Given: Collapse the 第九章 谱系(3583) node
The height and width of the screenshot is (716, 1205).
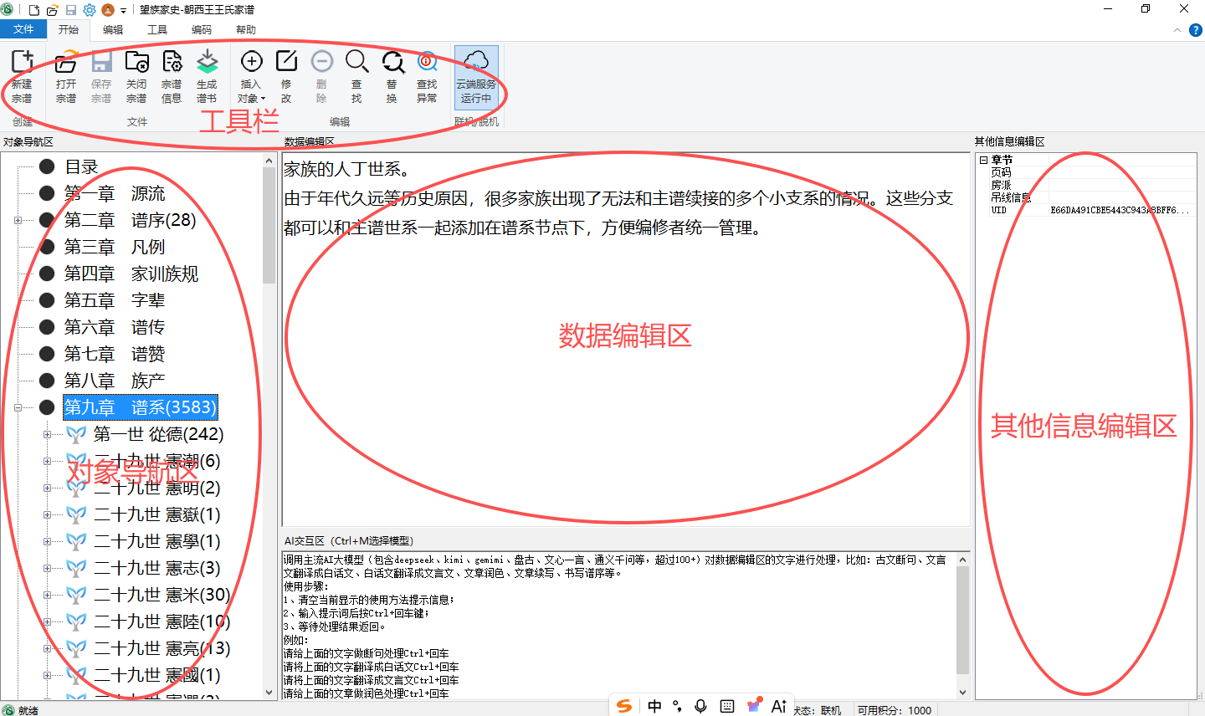Looking at the screenshot, I should [x=18, y=407].
